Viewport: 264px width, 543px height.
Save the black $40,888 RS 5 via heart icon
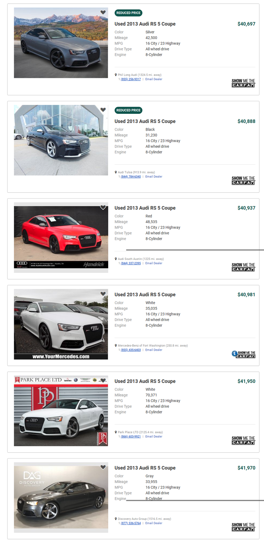(x=103, y=110)
